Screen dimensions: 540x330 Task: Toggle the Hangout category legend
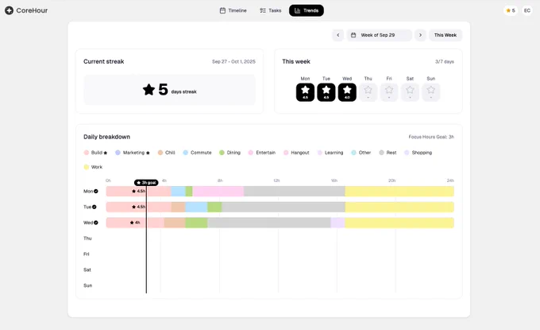tap(296, 153)
